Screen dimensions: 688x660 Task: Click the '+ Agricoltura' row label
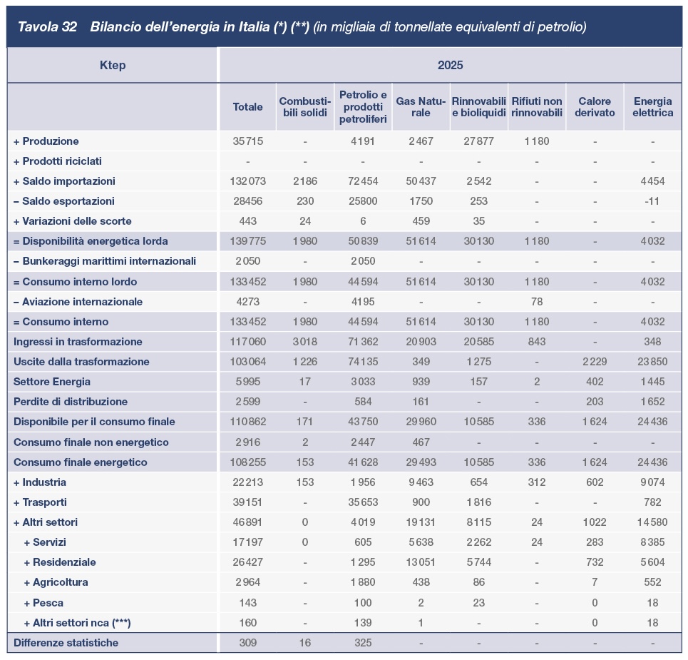tap(56, 582)
